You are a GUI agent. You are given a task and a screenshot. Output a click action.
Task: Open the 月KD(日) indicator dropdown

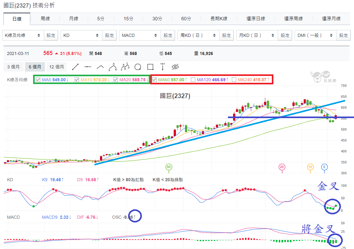(257, 35)
